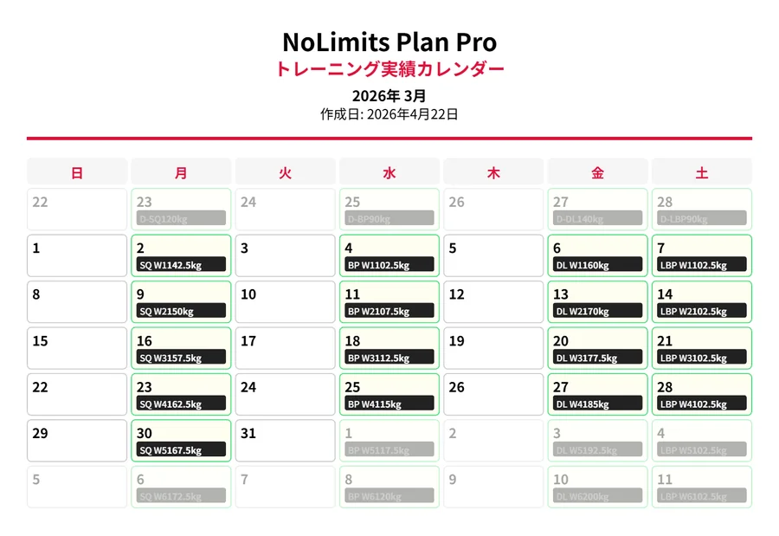Click the DL W2170kg workout on March 13

pos(597,311)
